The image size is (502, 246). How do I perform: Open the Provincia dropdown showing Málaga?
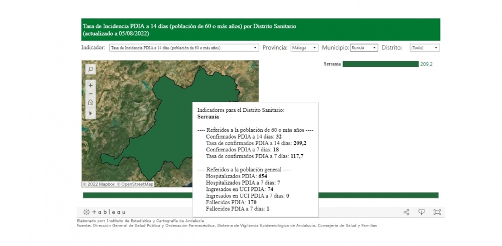click(x=304, y=48)
